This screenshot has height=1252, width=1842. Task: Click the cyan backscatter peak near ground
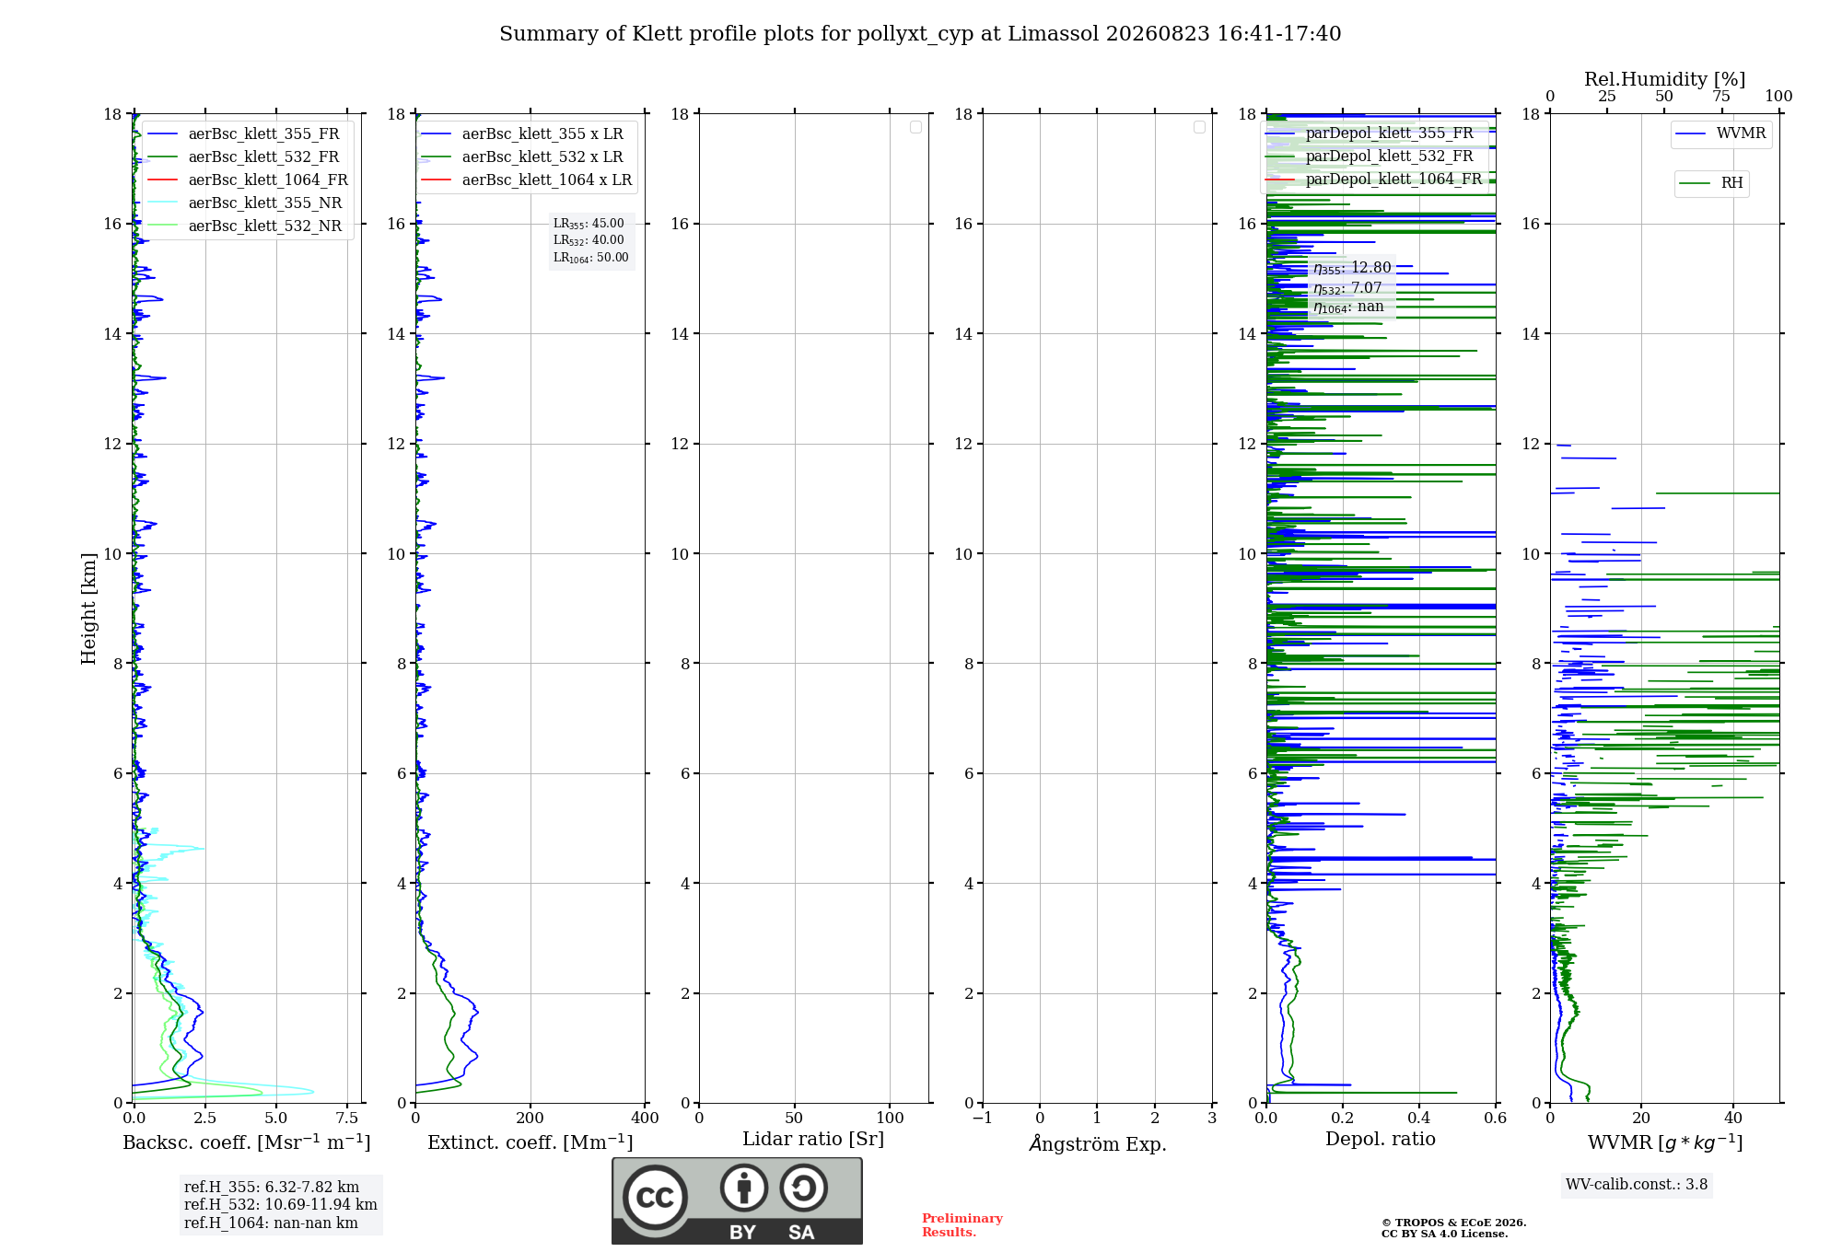[x=310, y=1092]
